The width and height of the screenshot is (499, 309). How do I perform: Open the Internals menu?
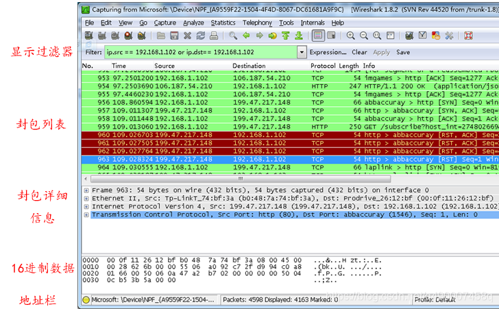tap(313, 23)
